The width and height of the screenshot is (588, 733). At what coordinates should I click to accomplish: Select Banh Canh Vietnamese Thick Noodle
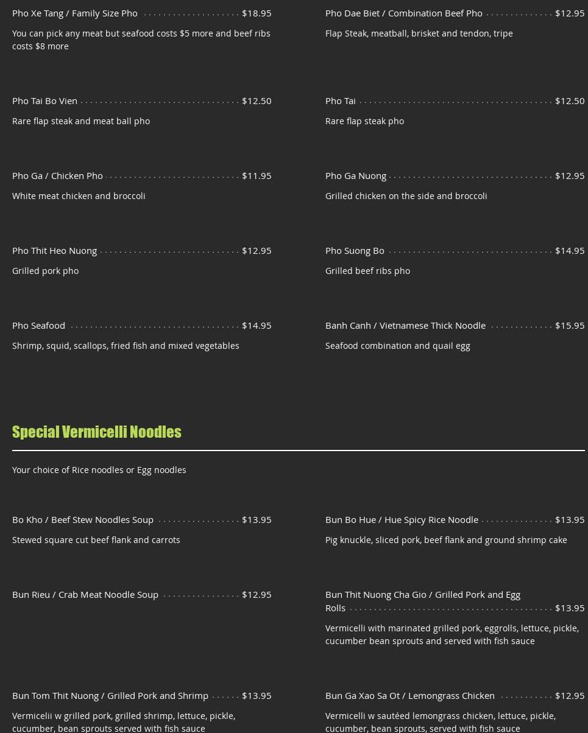pos(405,325)
